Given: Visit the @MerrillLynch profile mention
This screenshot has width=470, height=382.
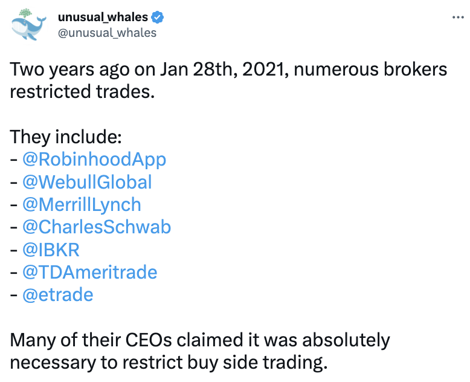Looking at the screenshot, I should 82,204.
